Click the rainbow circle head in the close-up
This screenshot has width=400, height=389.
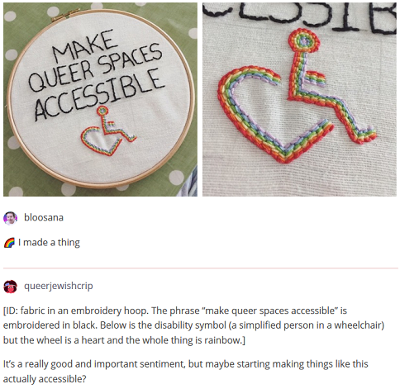(x=304, y=40)
